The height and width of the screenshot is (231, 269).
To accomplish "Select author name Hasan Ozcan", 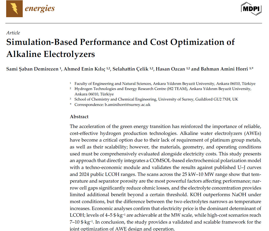I will (170, 69).
